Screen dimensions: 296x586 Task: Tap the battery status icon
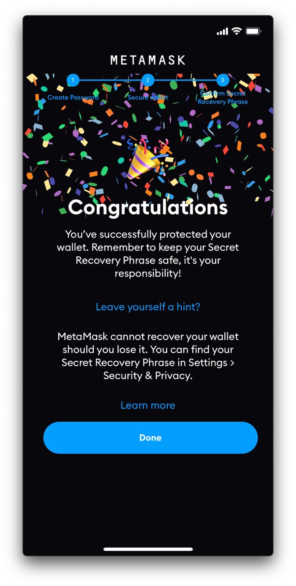253,31
